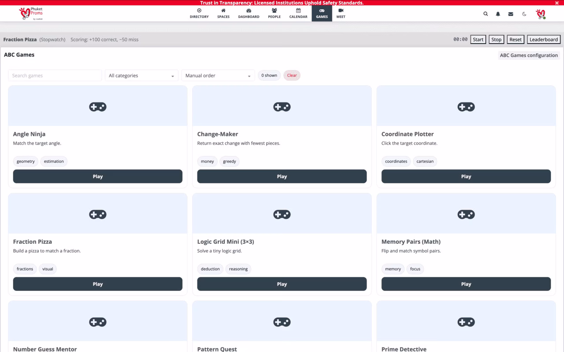Image resolution: width=564 pixels, height=352 pixels.
Task: Click the Angle Ninja title
Action: [x=29, y=134]
